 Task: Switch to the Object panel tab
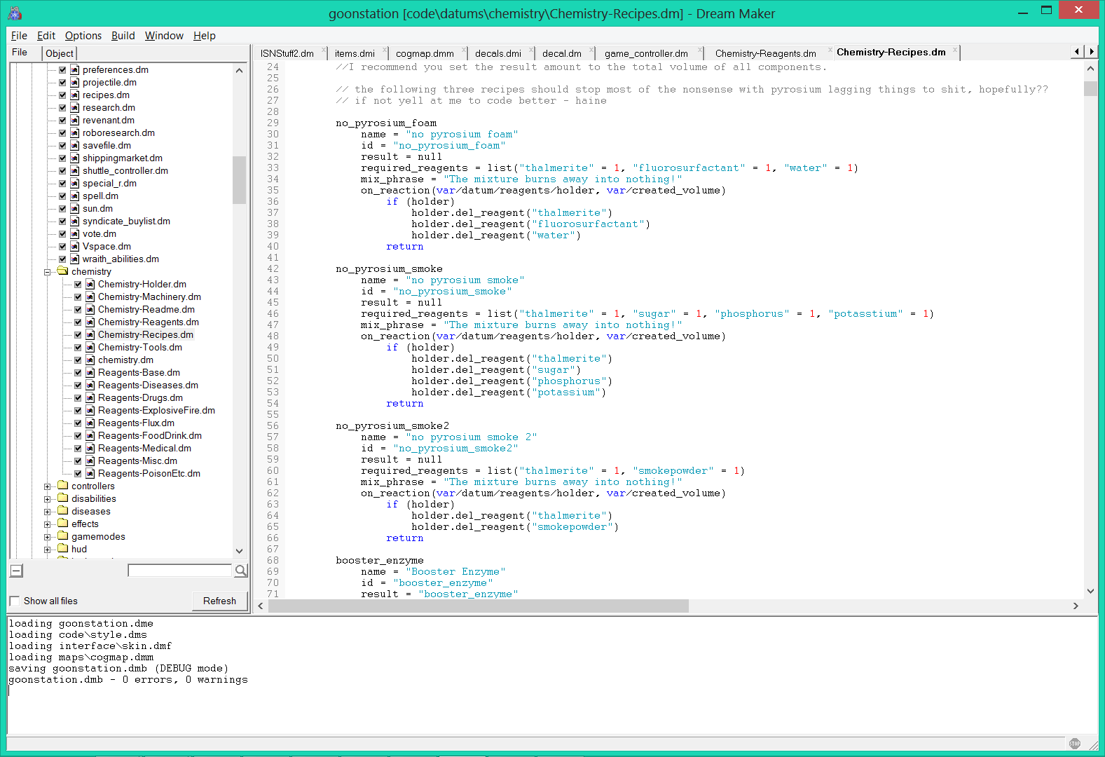point(60,54)
